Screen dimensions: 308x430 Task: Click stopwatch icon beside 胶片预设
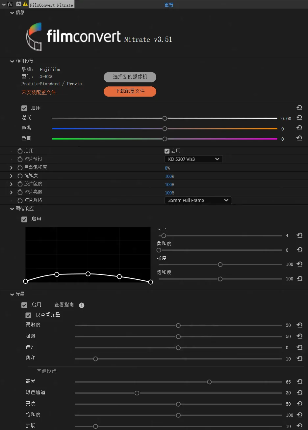[x=20, y=159]
